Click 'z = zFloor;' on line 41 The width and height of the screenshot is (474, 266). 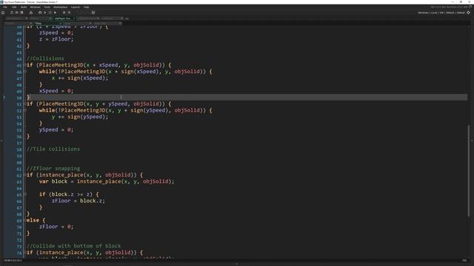[56, 39]
